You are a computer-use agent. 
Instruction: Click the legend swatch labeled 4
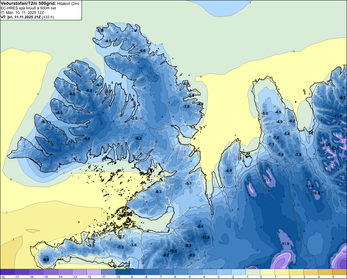pos(325,272)
